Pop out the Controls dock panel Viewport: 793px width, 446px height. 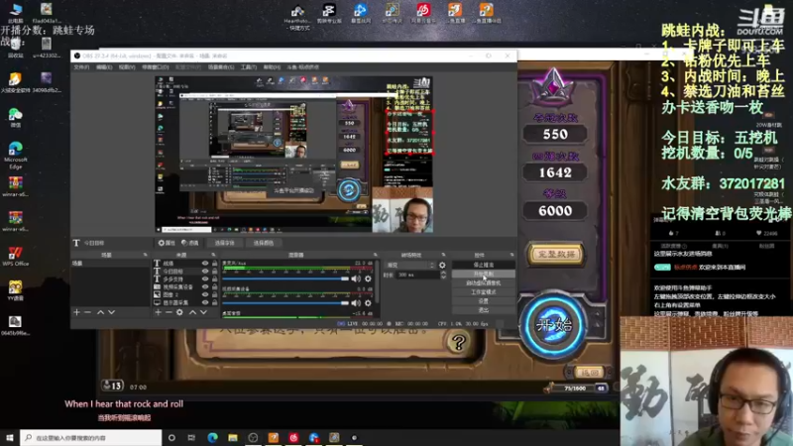(x=511, y=255)
